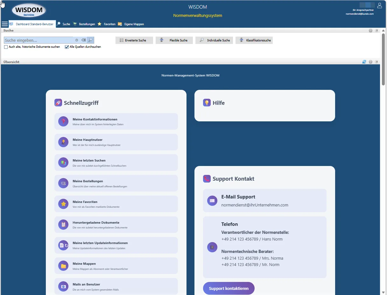Clear the search field with backspace icon
Viewport: 387px width, 295px height.
click(83, 40)
